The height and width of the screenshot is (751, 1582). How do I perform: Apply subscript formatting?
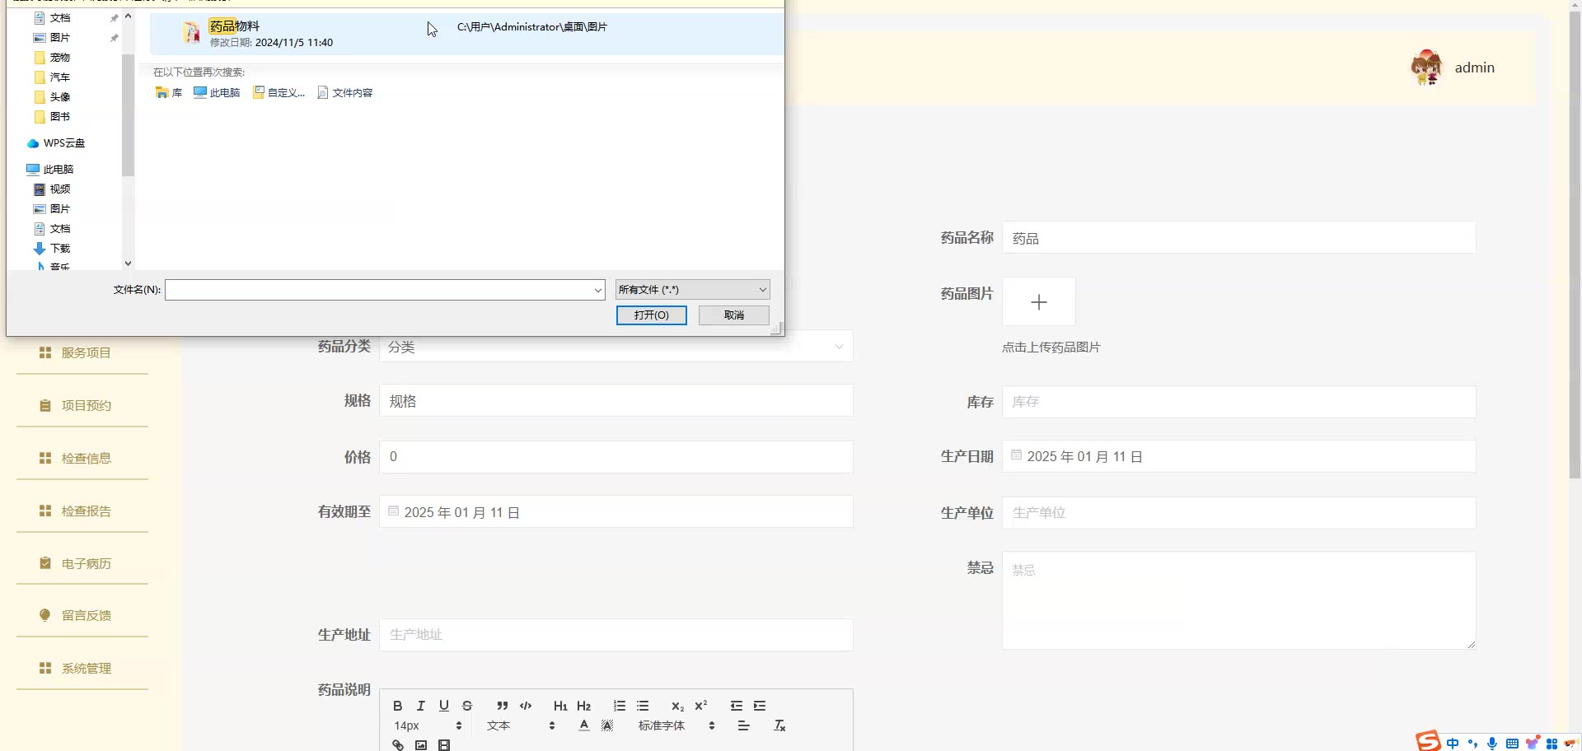coord(677,706)
